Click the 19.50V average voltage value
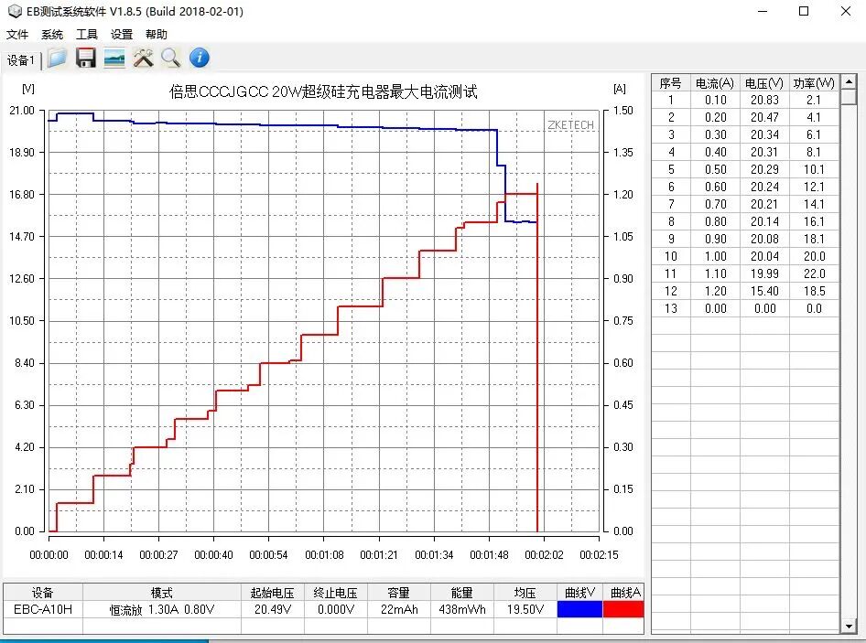 525,609
